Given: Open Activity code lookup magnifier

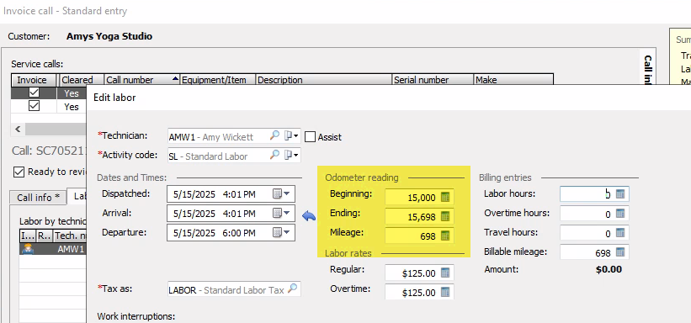Looking at the screenshot, I should 274,155.
